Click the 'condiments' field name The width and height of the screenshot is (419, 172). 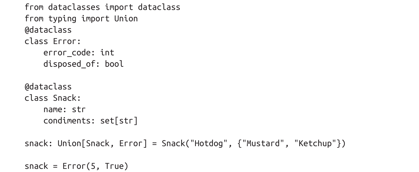pyautogui.click(x=67, y=121)
